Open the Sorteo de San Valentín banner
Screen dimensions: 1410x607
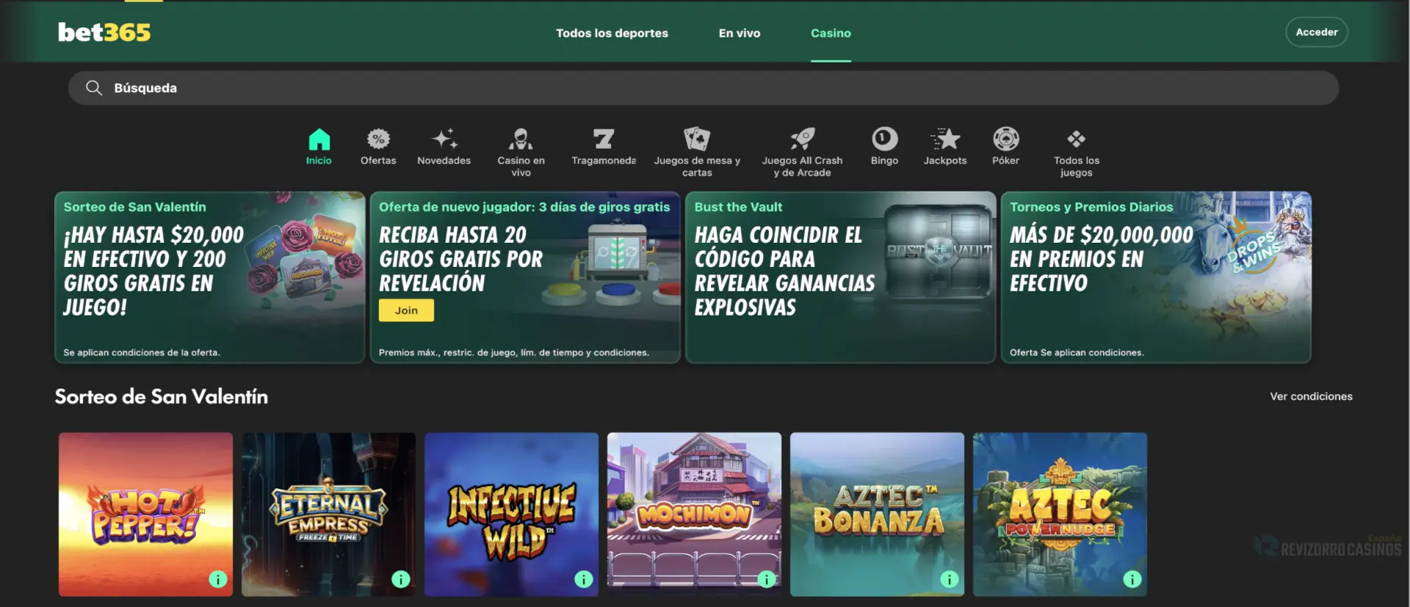point(209,277)
